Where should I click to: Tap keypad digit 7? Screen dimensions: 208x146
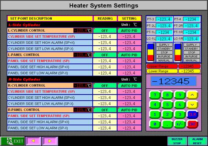point(155,95)
